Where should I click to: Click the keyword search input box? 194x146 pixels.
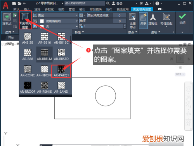[x=85, y=3]
